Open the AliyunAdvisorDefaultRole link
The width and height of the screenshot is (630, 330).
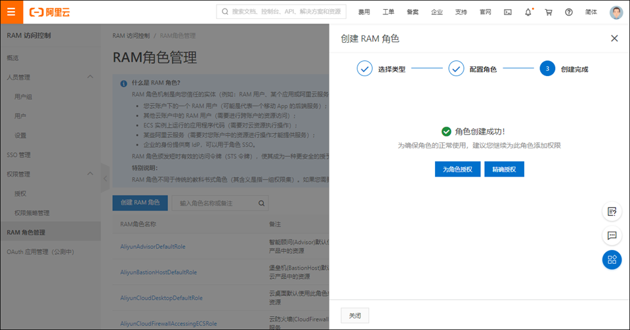pyautogui.click(x=153, y=247)
